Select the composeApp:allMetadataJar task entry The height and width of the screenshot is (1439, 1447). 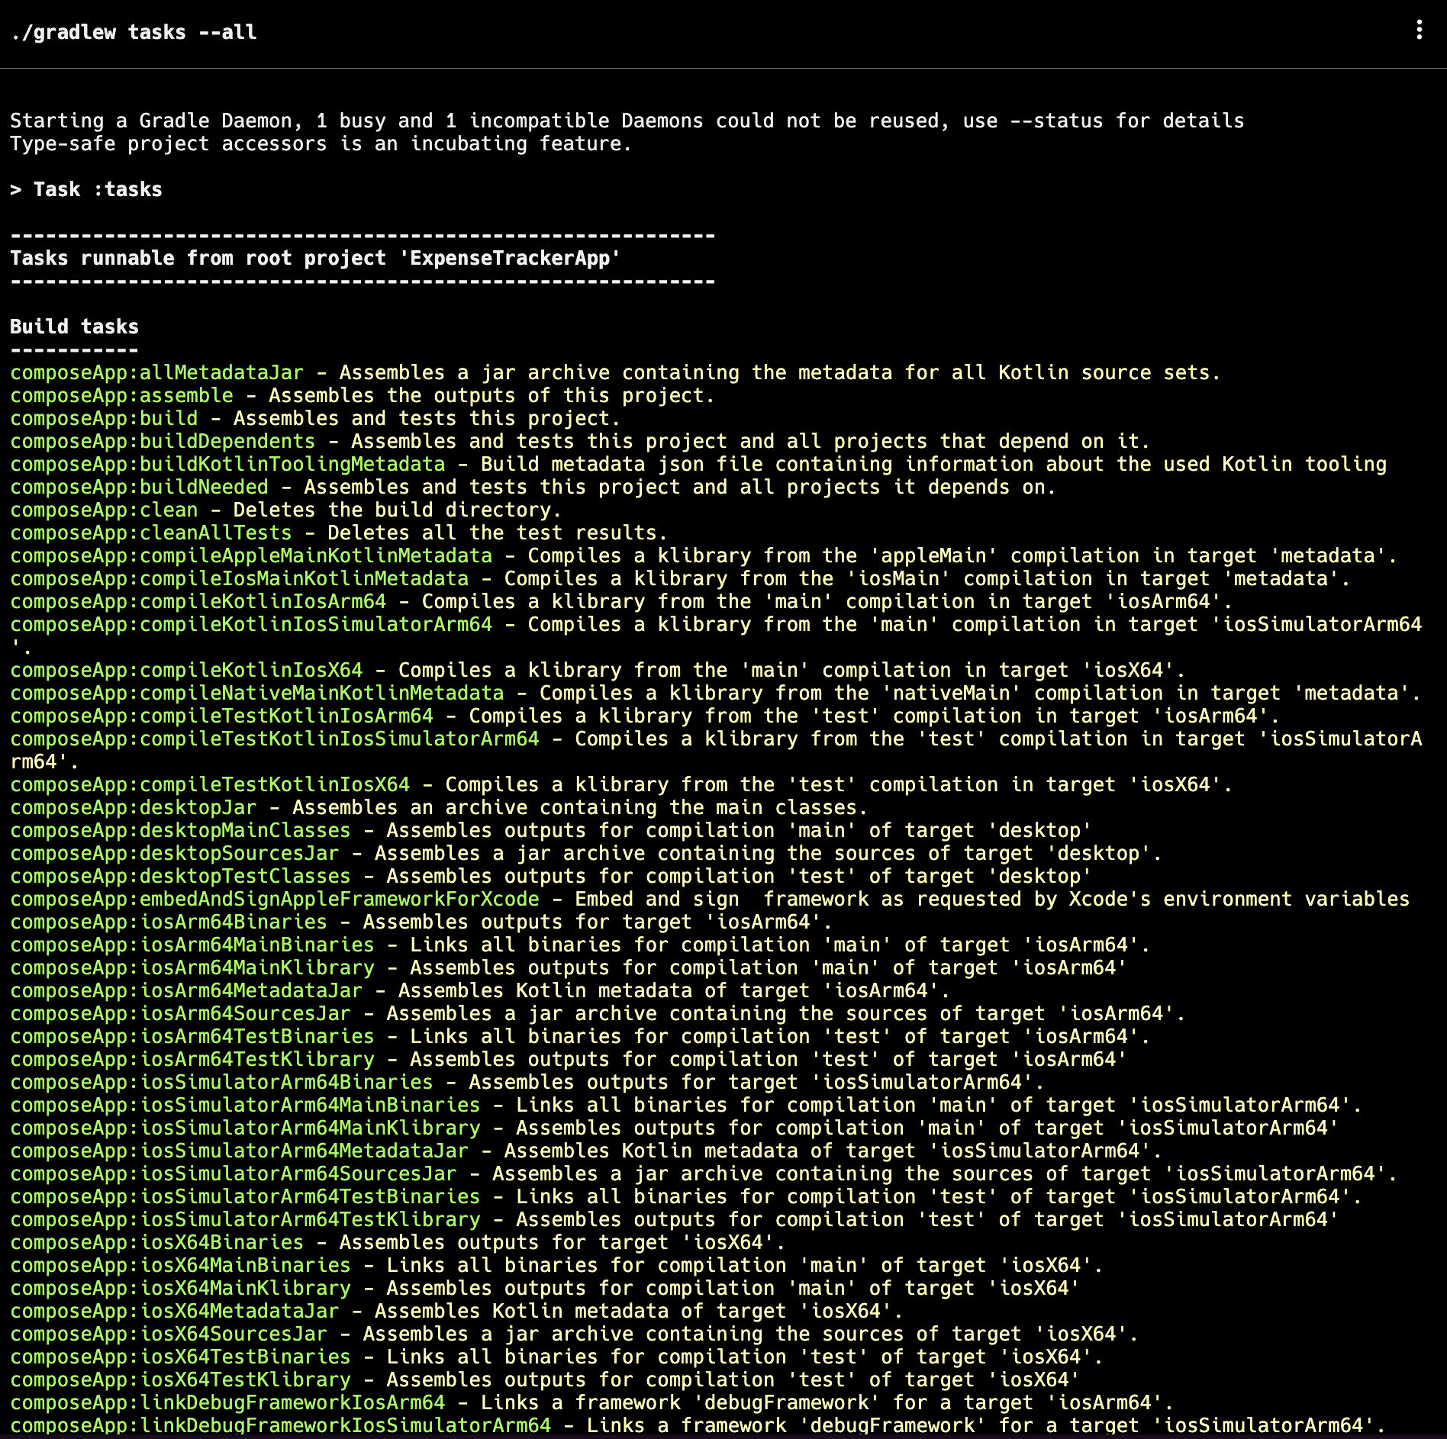click(156, 372)
